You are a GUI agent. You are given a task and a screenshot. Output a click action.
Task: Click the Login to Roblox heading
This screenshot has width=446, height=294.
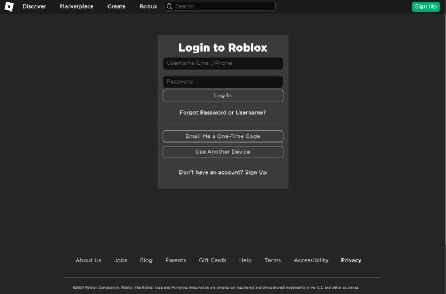pos(223,48)
